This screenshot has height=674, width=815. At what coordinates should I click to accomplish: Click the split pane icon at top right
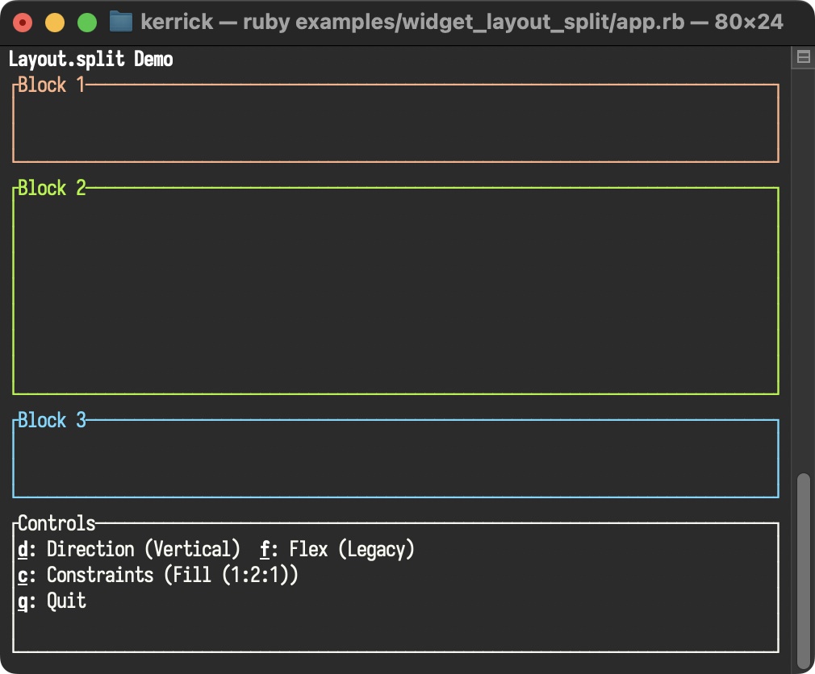click(x=803, y=57)
